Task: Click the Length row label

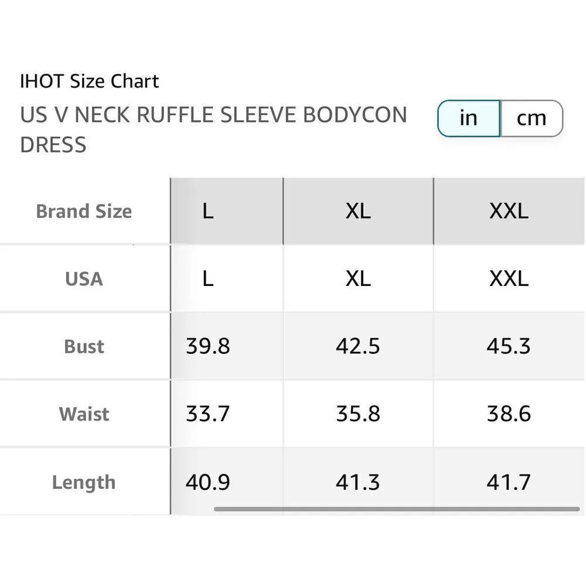Action: tap(84, 482)
